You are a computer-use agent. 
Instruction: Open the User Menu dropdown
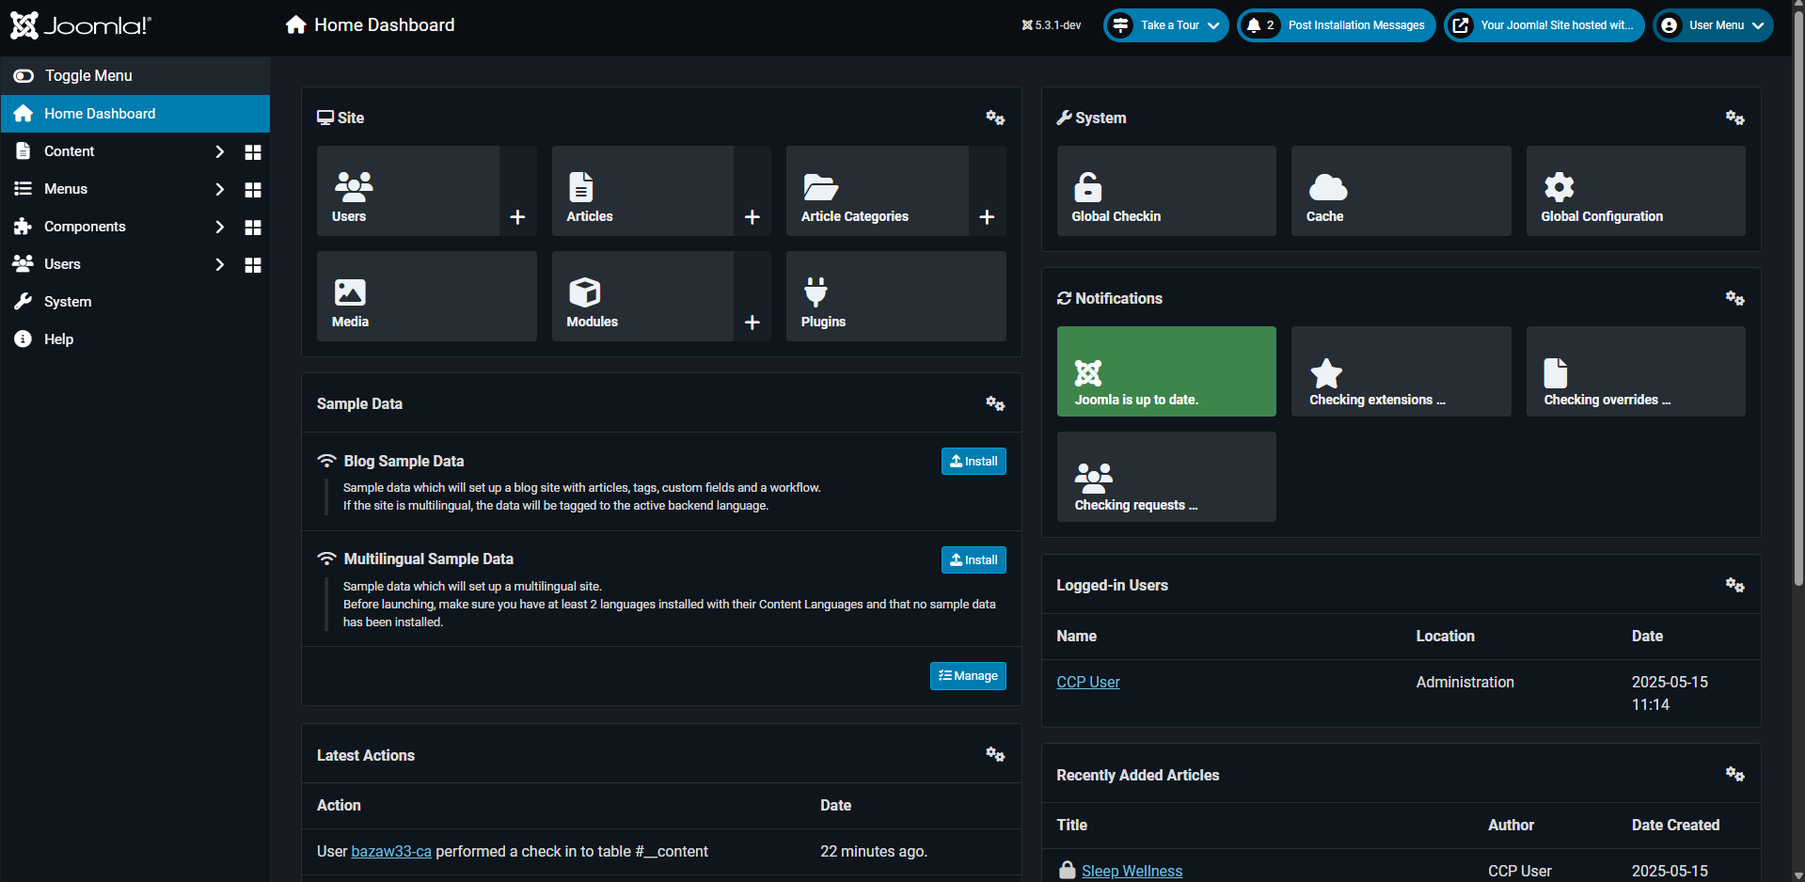[x=1713, y=25]
